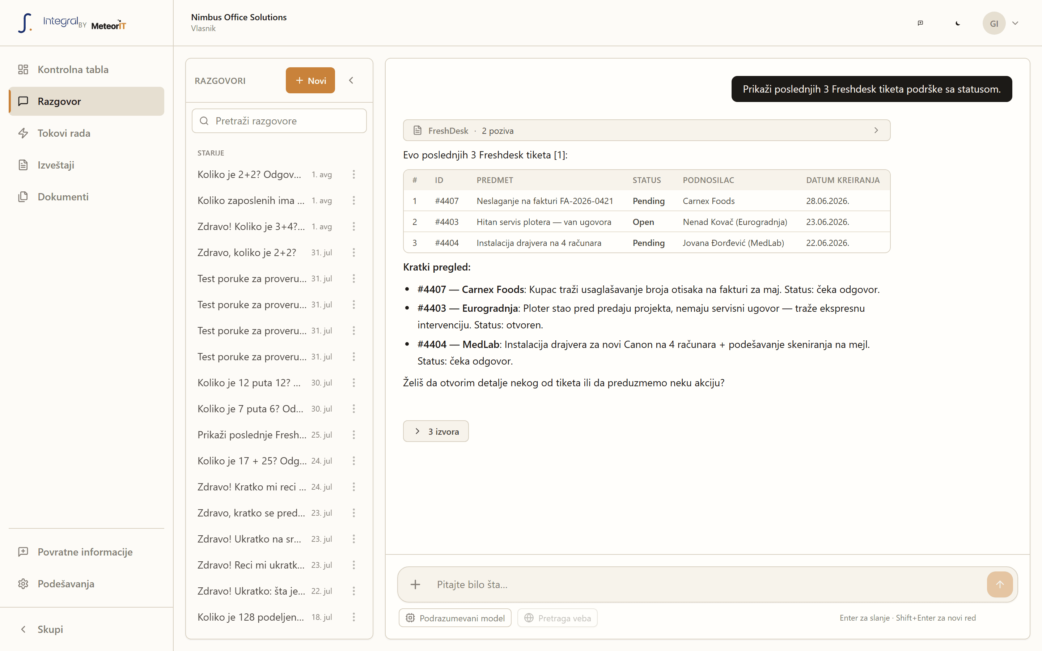Start a new conversation with Novi
The width and height of the screenshot is (1042, 651).
pos(310,81)
